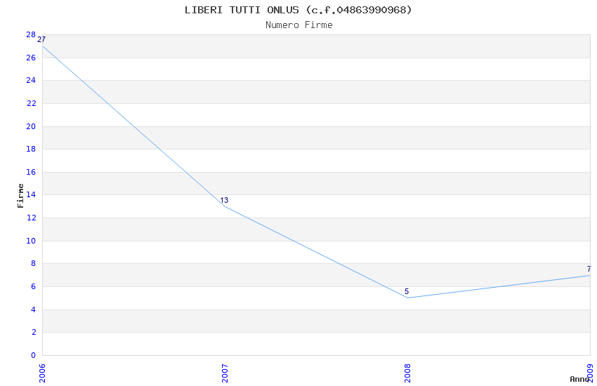The width and height of the screenshot is (597, 386).
Task: Click y-axis tick value 6
Action: coord(34,286)
